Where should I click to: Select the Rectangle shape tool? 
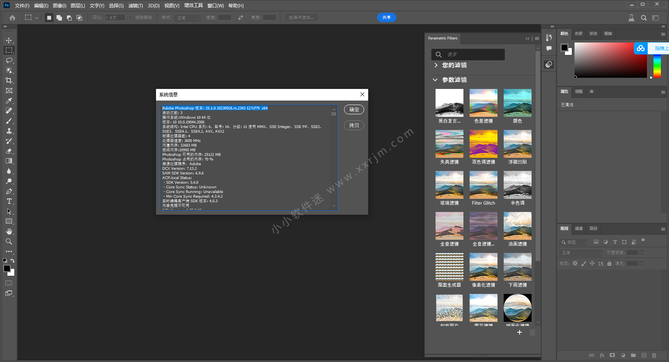(x=9, y=221)
